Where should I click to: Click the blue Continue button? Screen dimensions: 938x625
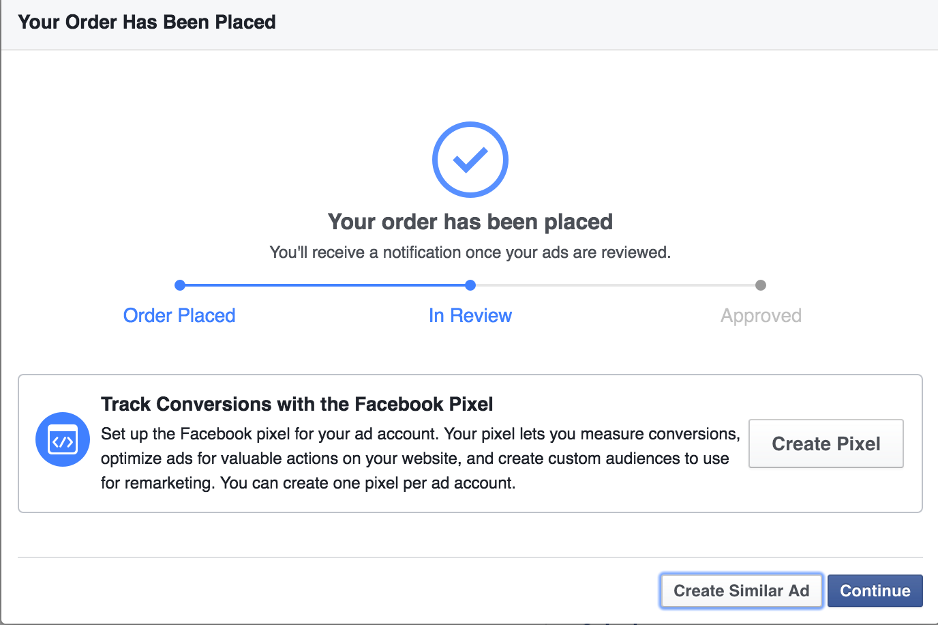pyautogui.click(x=875, y=591)
